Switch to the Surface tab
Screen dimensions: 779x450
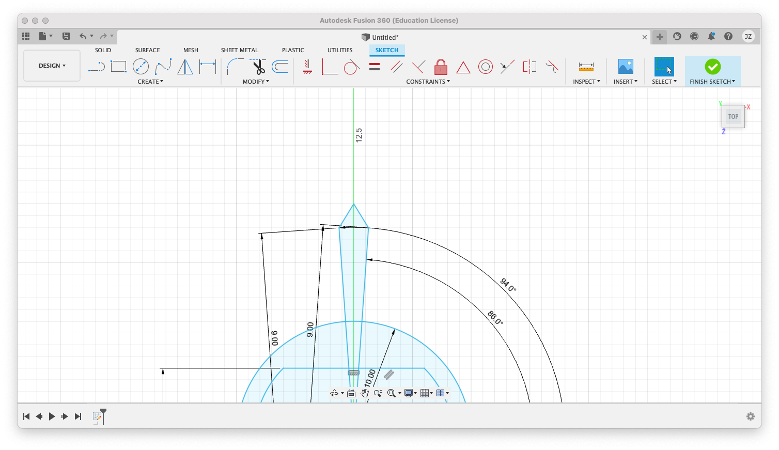tap(148, 50)
